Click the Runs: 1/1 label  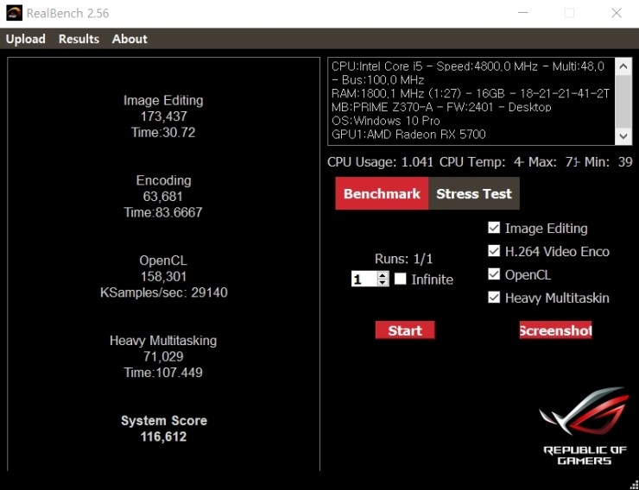(x=403, y=259)
